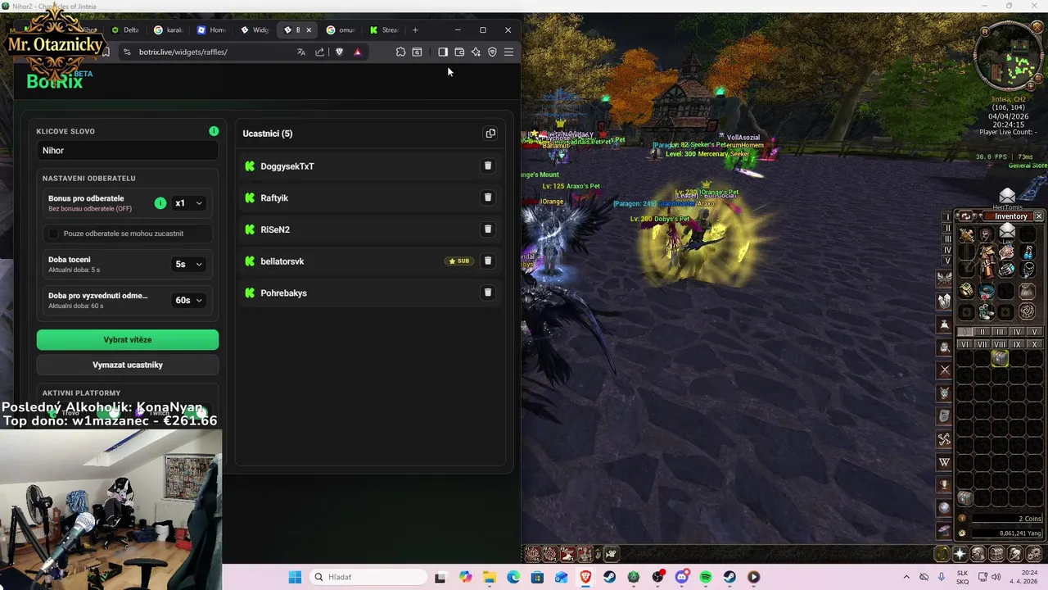This screenshot has width=1048, height=590.
Task: Enable 'Pouze odberatele se mohou zucastnit' checkbox
Action: [54, 234]
